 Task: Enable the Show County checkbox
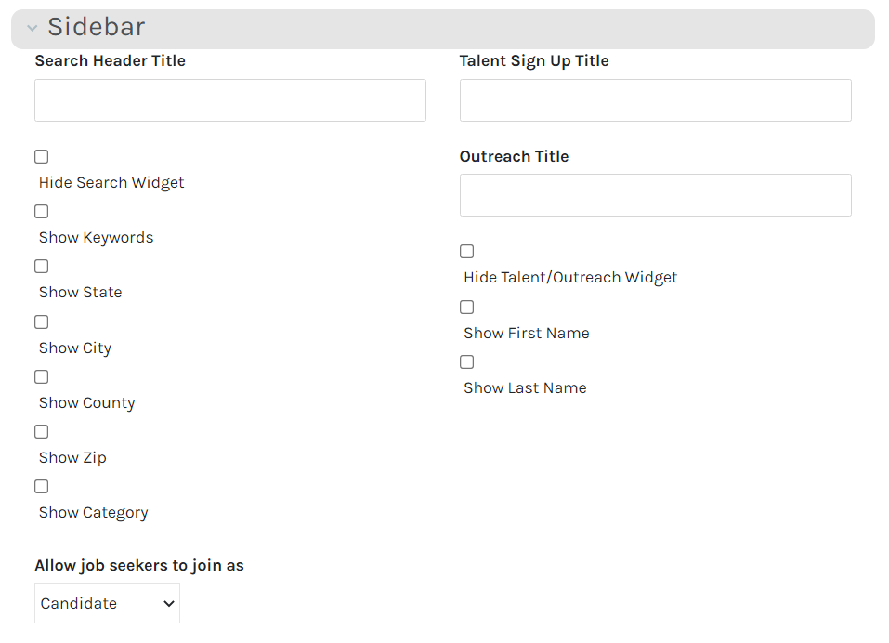(42, 377)
